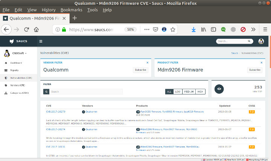Screen dimensions: 271x161
Task: Open Reports in the sidebar
Action: 14,70
